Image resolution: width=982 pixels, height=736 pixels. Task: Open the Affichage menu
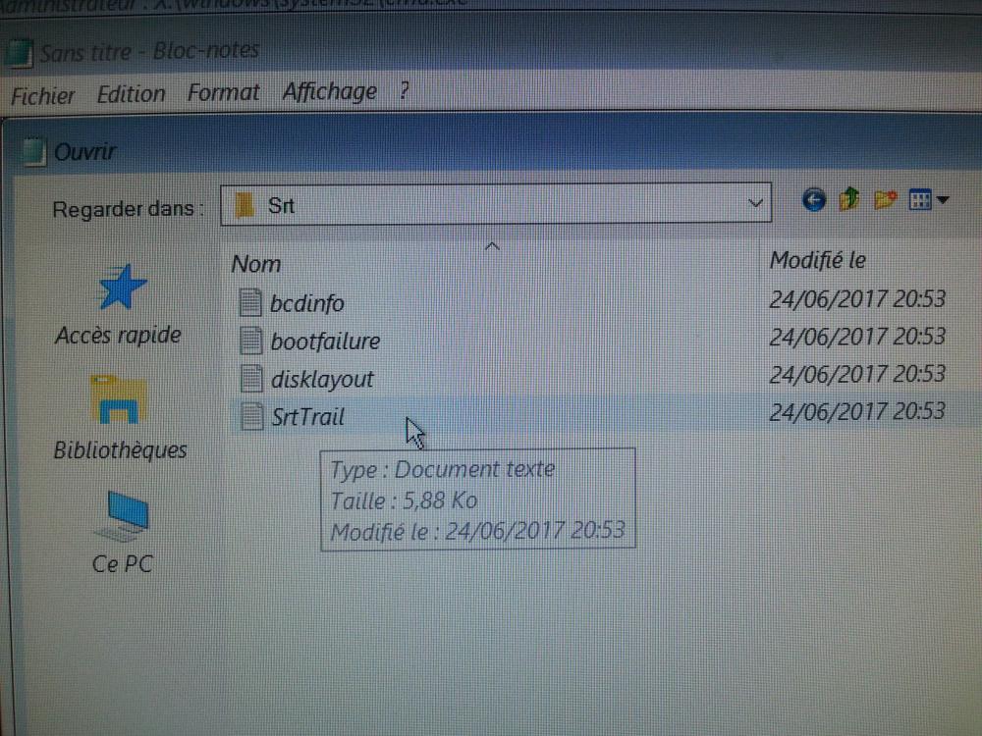(x=329, y=92)
